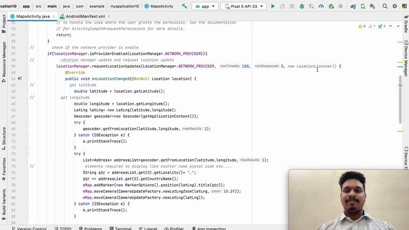Screen dimensions: 409x230
Task: Open the Terminal bottom tab
Action: [121, 228]
